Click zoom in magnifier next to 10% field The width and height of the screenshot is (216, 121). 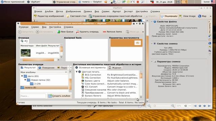(173, 106)
